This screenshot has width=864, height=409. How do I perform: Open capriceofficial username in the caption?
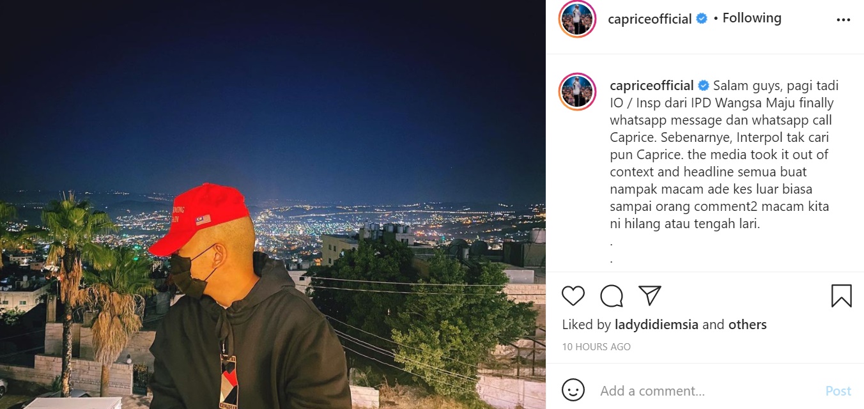652,86
